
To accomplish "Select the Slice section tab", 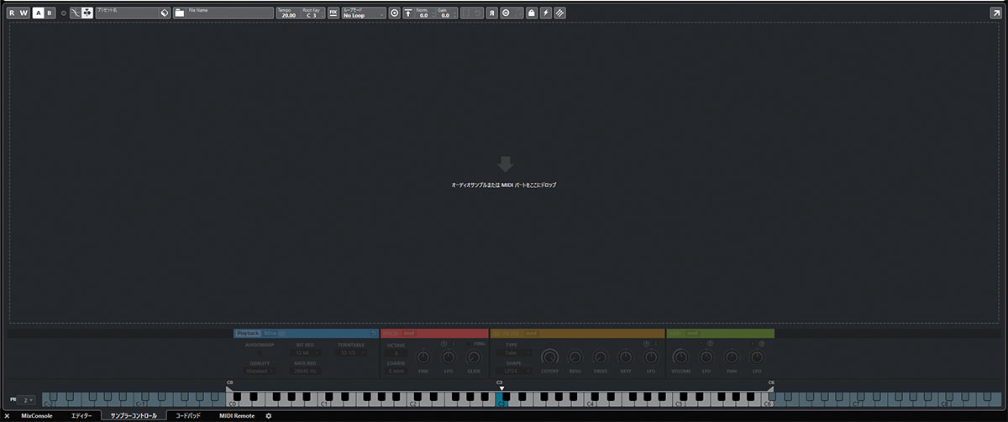I will [270, 333].
